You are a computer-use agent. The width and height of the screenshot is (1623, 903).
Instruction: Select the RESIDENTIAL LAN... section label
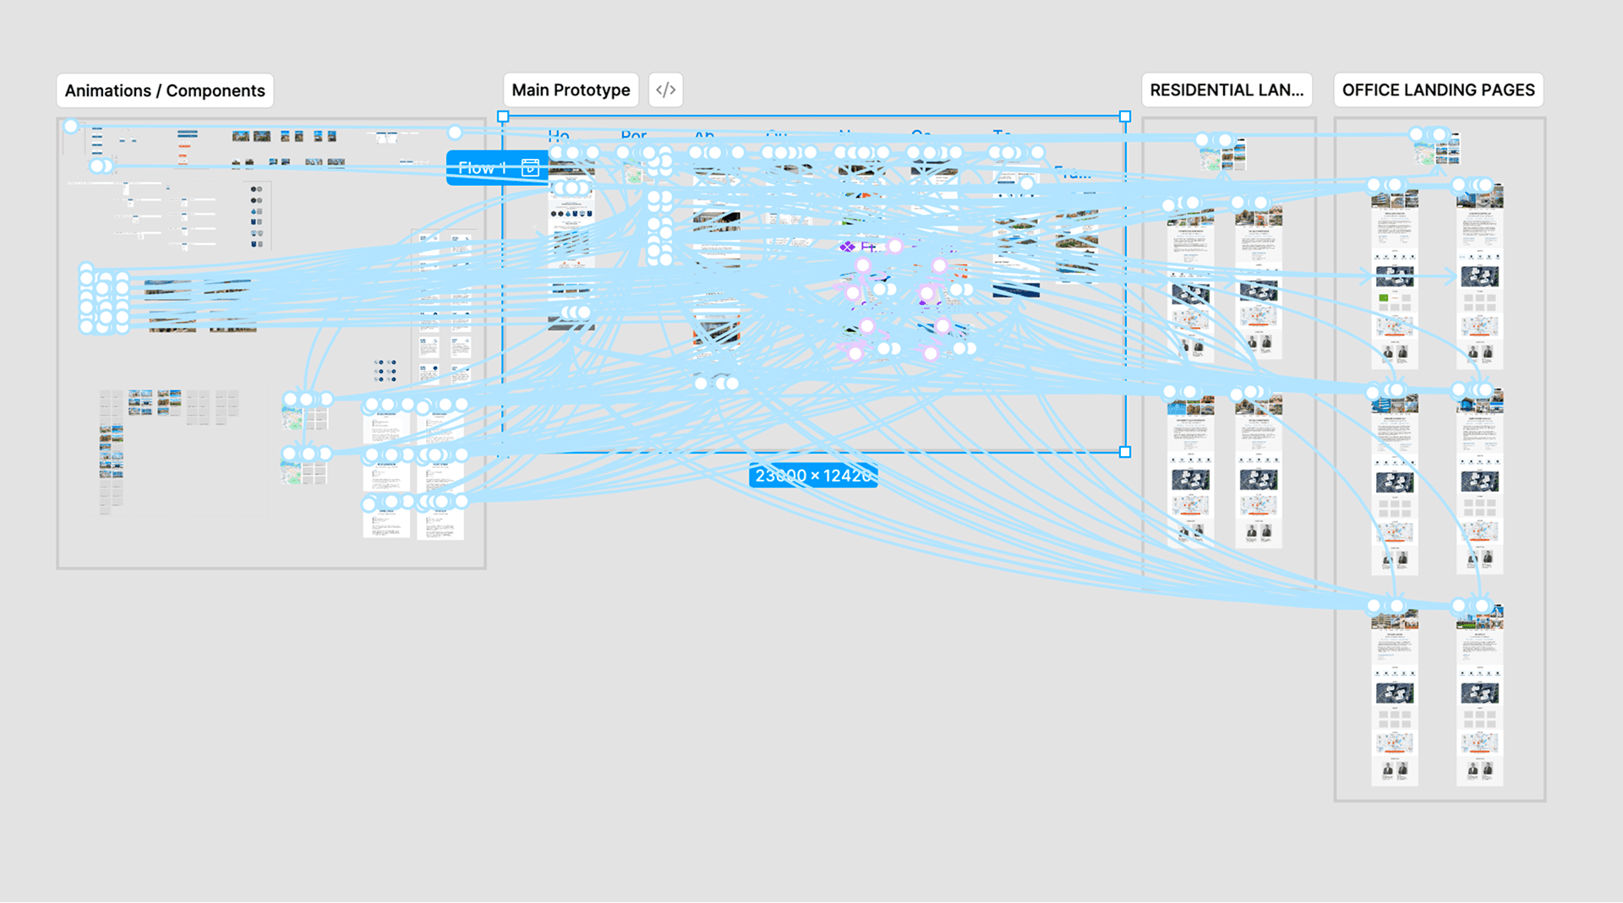point(1227,90)
